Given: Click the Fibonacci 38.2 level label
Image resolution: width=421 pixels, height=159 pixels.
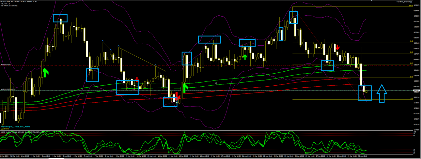Looking at the screenshot, I should pyautogui.click(x=411, y=63).
